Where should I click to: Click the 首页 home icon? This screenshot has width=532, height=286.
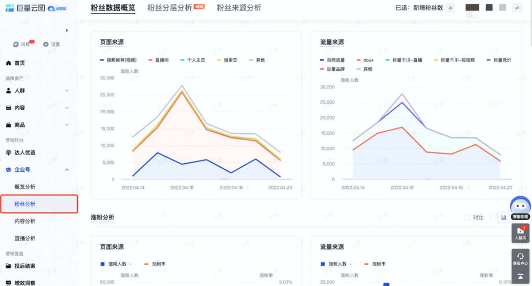[8, 63]
